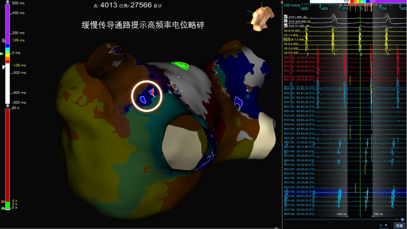
Task: Open the 0 dropdown beside 恢复
Action: [x=384, y=226]
